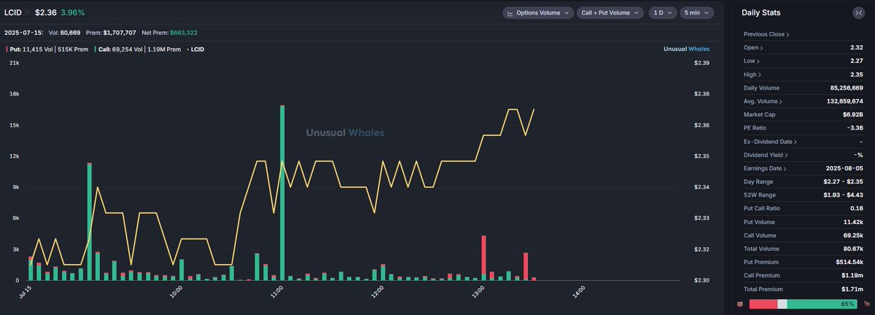Click the Daily Volume 85,256,669 value
The image size is (875, 315).
(x=847, y=87)
